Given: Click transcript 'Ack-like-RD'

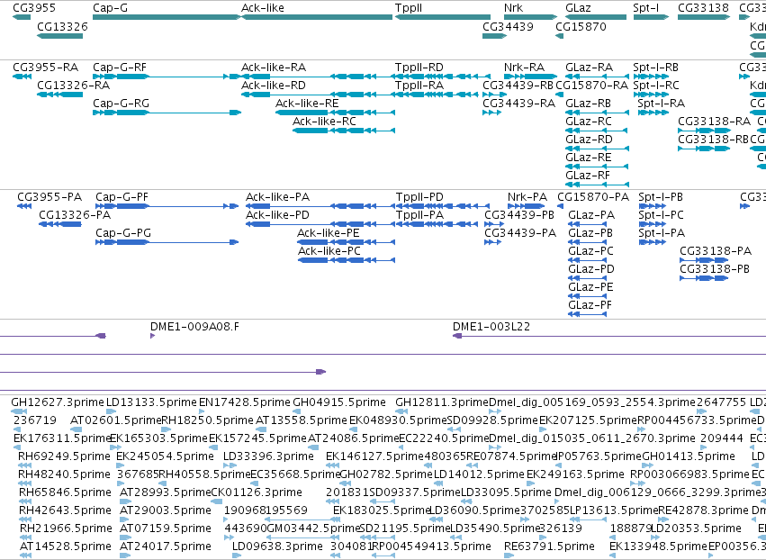Looking at the screenshot, I should [274, 86].
